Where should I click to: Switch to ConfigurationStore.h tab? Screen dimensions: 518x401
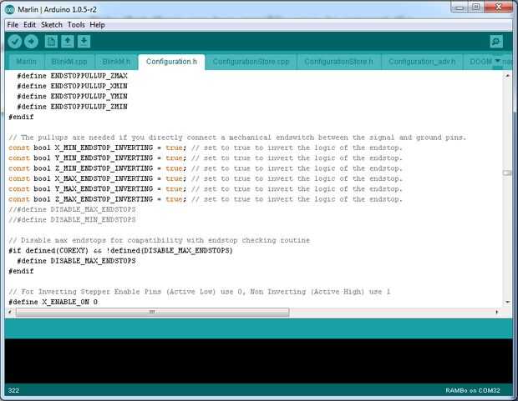pos(338,62)
